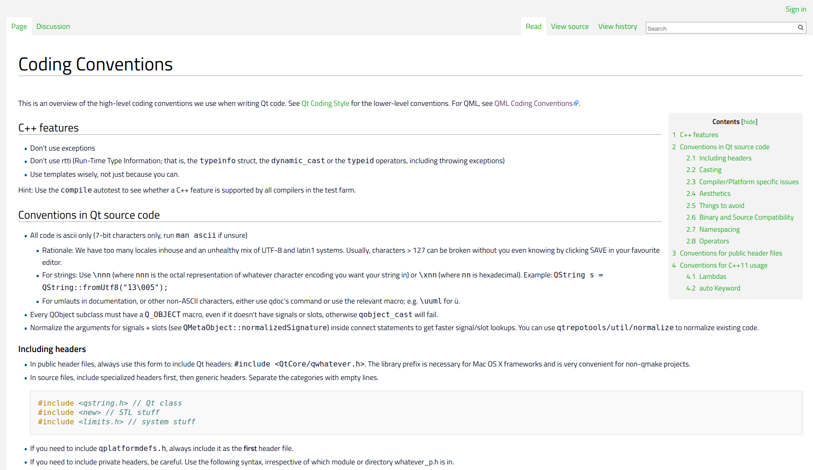This screenshot has width=813, height=470.
Task: Click the 'QMetaObject::normalizedSignature' code text
Action: (255, 328)
